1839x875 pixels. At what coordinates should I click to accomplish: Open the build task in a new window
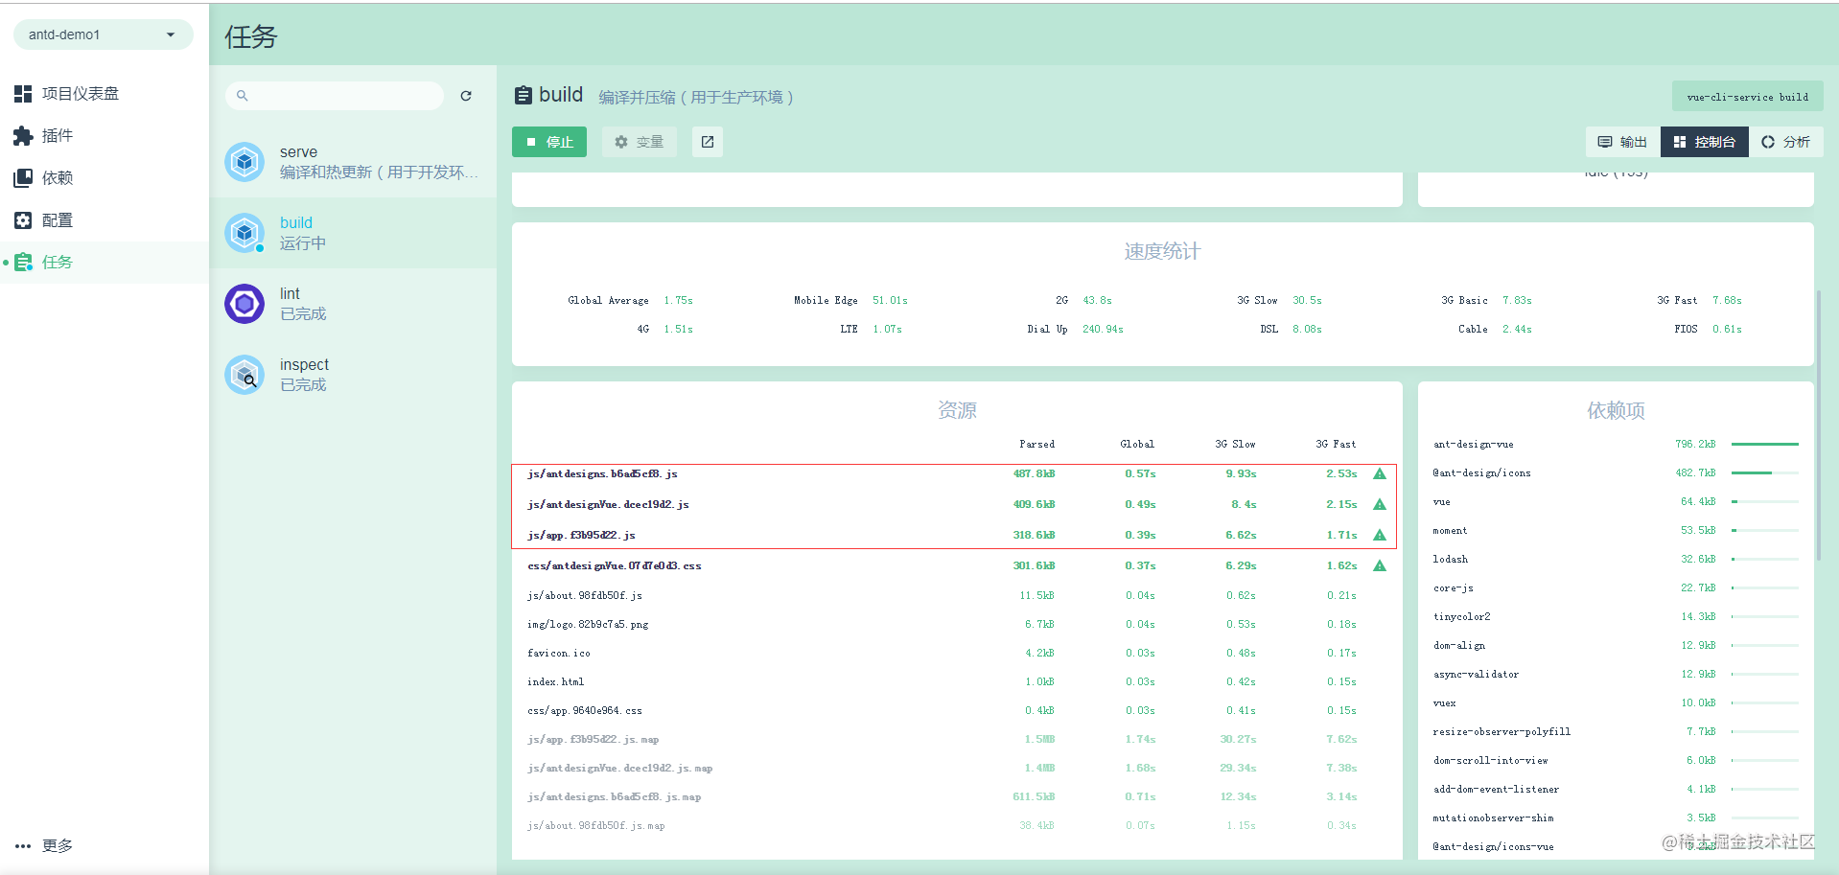coord(707,141)
